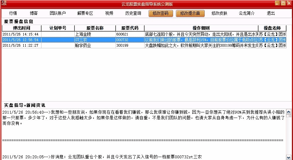
Task: Click stock code 600621
Action: pyautogui.click(x=130, y=34)
